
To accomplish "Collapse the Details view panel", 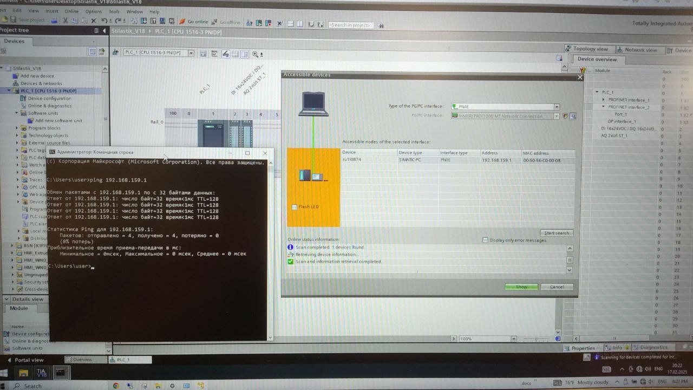I will (x=6, y=299).
